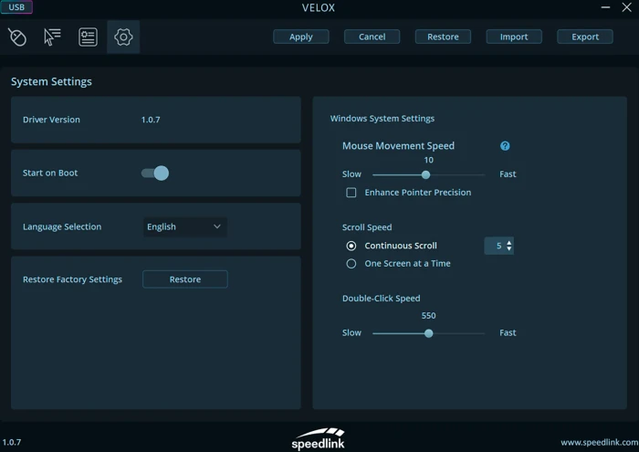Click the Apply button
This screenshot has width=639, height=452.
pyautogui.click(x=300, y=37)
